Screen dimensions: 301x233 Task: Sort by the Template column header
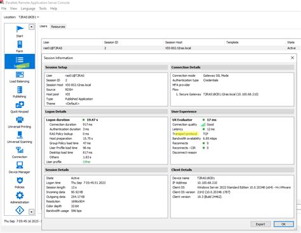tap(232, 43)
